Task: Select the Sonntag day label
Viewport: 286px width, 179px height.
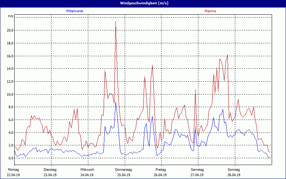Action: click(x=234, y=169)
